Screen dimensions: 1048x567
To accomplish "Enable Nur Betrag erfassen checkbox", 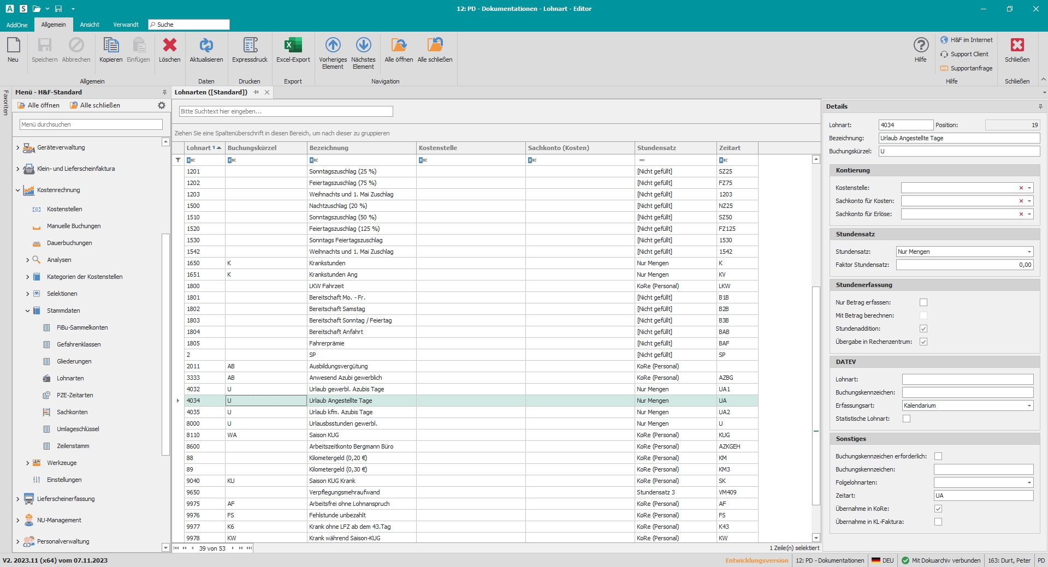I will pos(923,302).
